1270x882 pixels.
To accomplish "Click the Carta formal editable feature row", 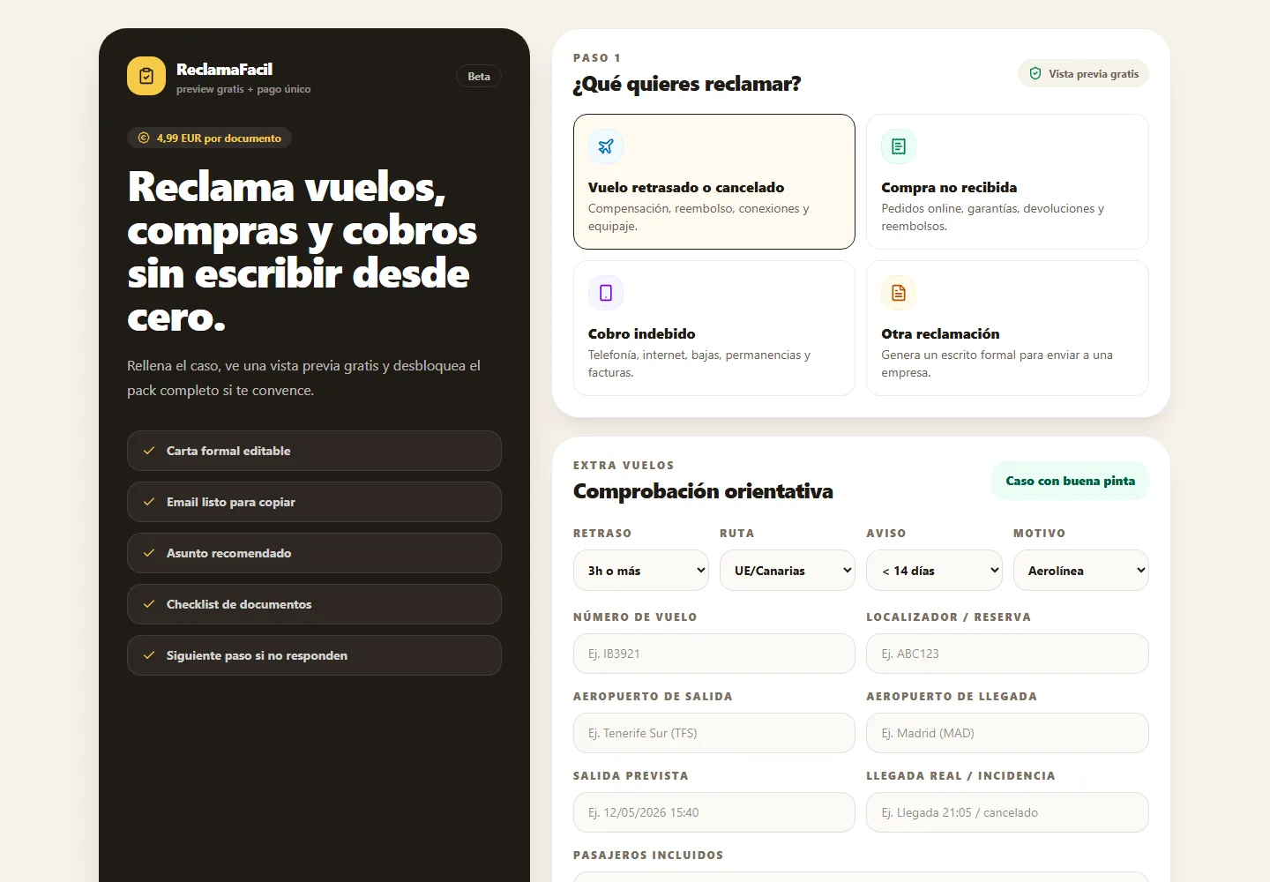I will pyautogui.click(x=314, y=451).
